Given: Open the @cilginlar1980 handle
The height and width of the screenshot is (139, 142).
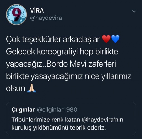Looking at the screenshot, I should click(57, 109).
